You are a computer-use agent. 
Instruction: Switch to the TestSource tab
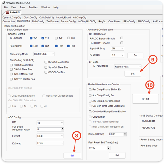click(52, 21)
